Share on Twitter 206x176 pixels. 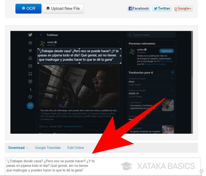coord(162,8)
